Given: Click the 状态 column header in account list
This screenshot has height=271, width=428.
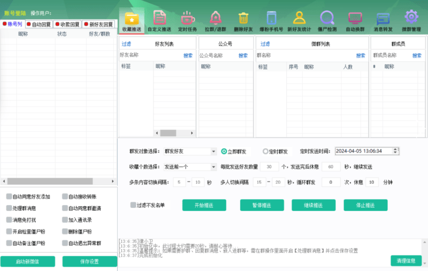Looking at the screenshot, I should tap(62, 34).
